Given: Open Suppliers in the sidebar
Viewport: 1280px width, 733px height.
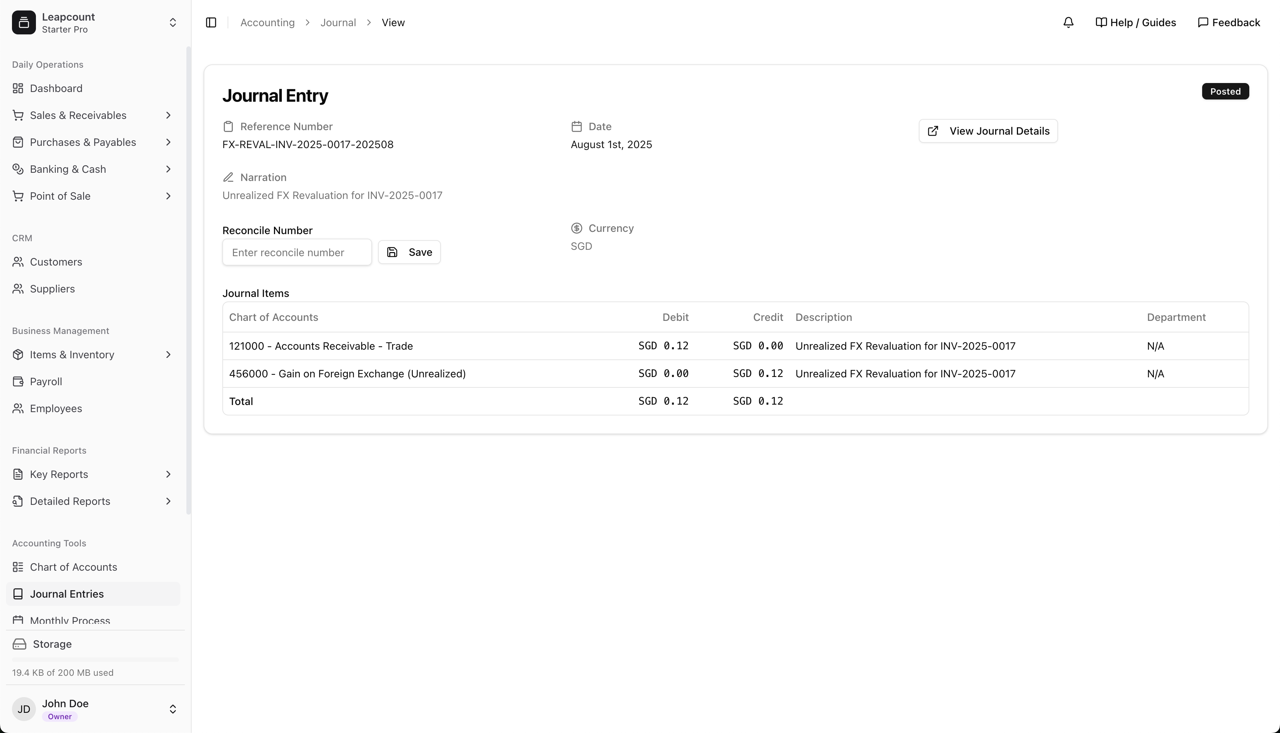Looking at the screenshot, I should tap(93, 289).
